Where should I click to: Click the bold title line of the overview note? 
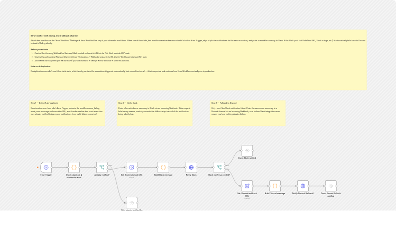pyautogui.click(x=54, y=36)
